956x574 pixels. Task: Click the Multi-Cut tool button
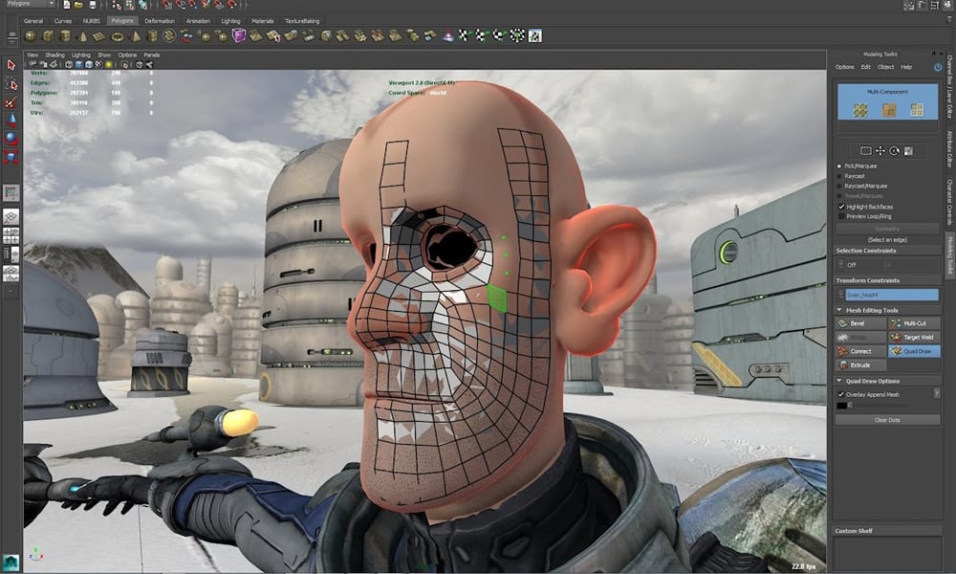[914, 323]
